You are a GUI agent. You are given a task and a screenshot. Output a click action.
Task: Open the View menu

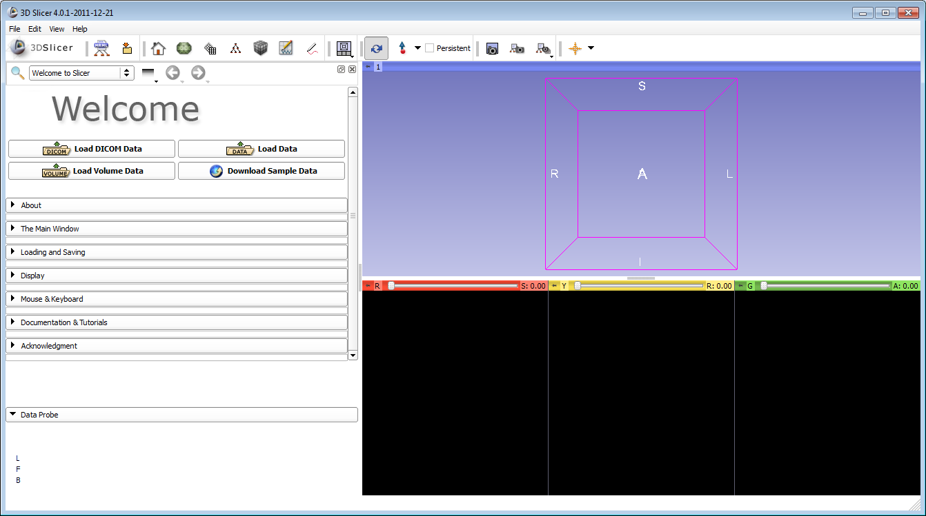coord(57,29)
